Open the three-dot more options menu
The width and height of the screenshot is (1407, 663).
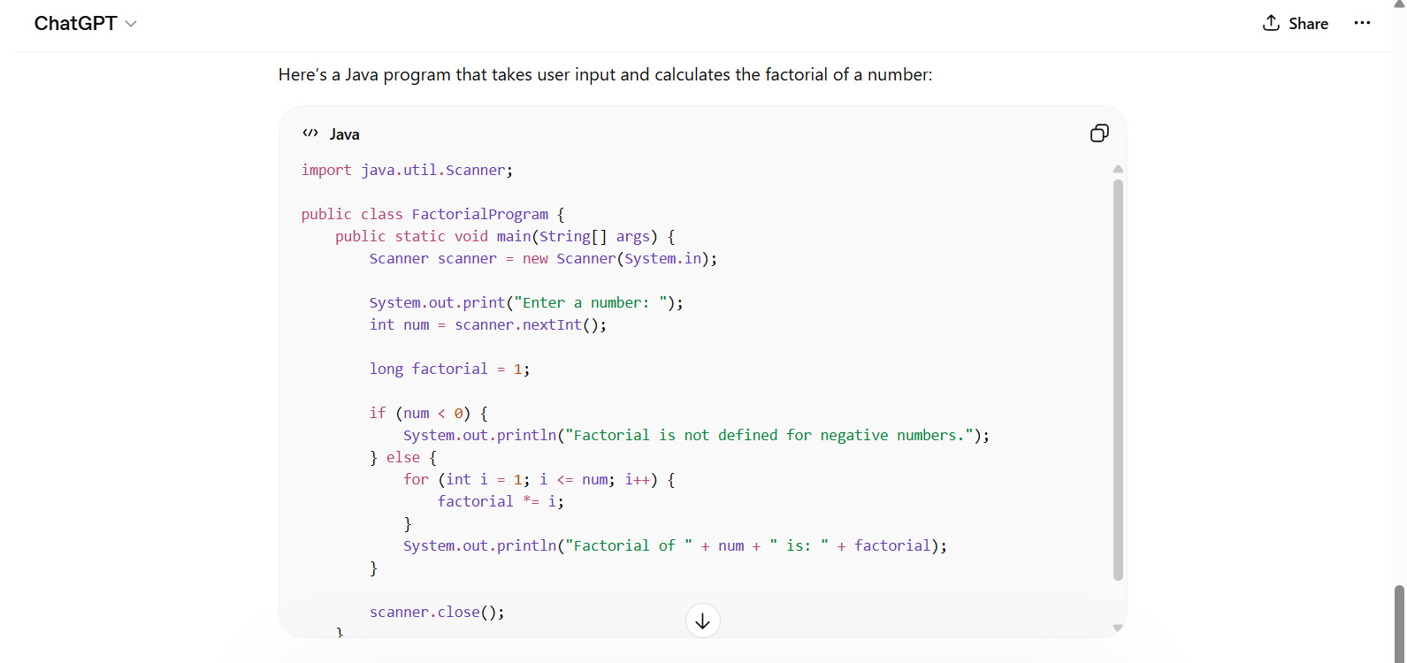point(1362,23)
